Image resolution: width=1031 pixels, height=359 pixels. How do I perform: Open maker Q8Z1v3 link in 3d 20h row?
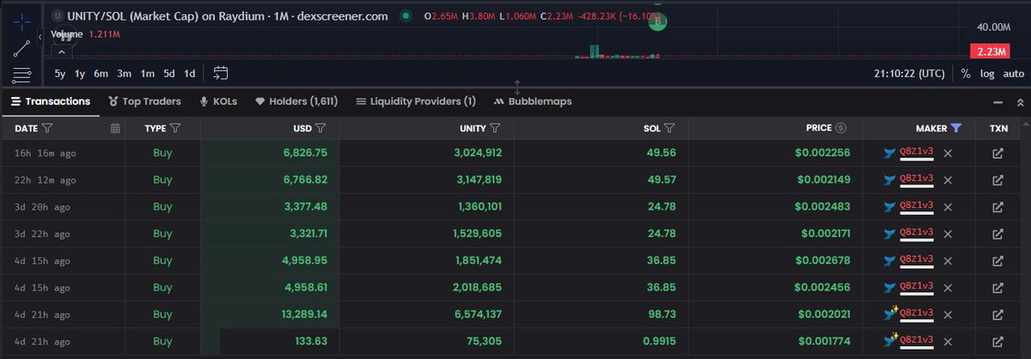pos(916,206)
